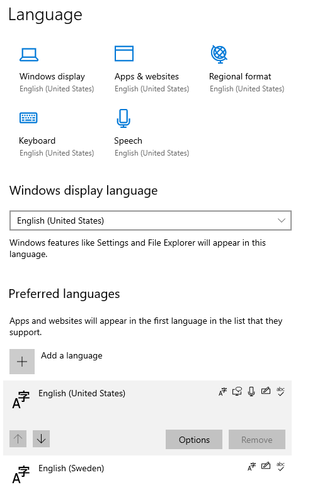This screenshot has width=315, height=492.
Task: Click the Language page title
Action: (45, 14)
